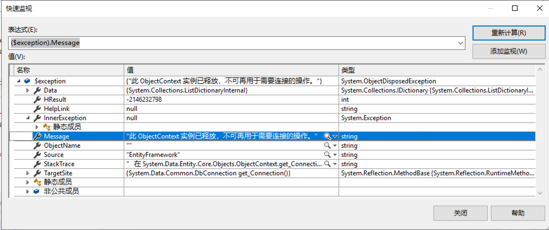Click the exception icon beside $exception
The image size is (549, 230).
(x=27, y=81)
